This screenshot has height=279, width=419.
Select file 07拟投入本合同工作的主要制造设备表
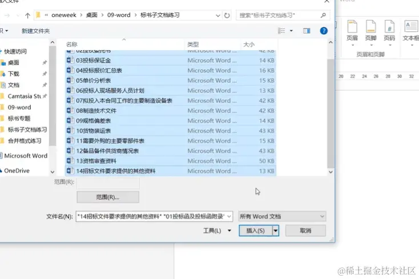(171, 100)
